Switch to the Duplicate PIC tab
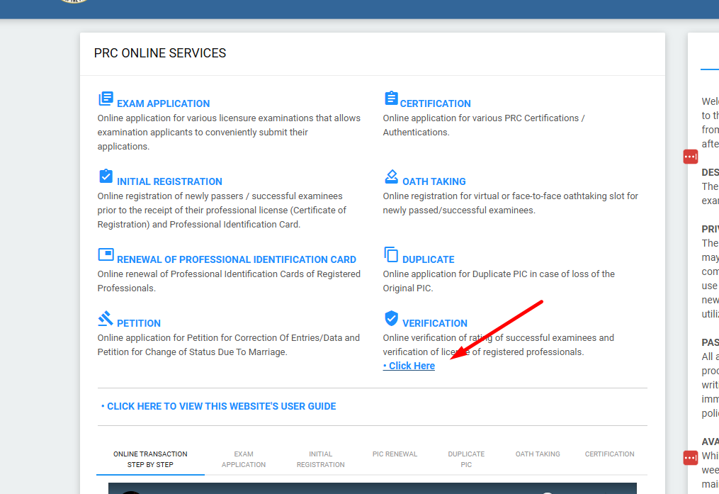This screenshot has width=719, height=494. click(466, 459)
